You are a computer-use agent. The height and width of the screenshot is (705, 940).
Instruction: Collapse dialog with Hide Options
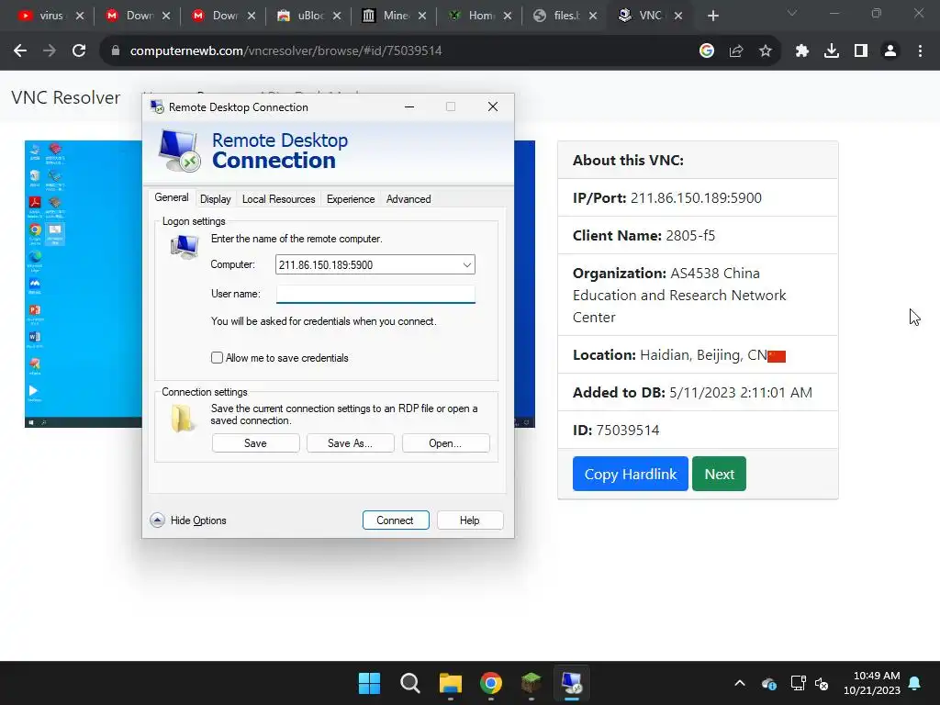pyautogui.click(x=188, y=520)
